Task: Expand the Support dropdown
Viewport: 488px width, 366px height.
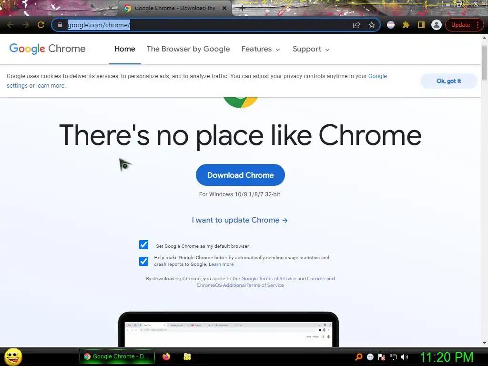Action: 311,49
